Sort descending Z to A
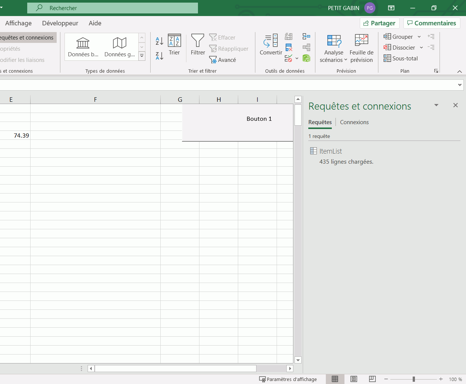This screenshot has height=384, width=466. (159, 56)
